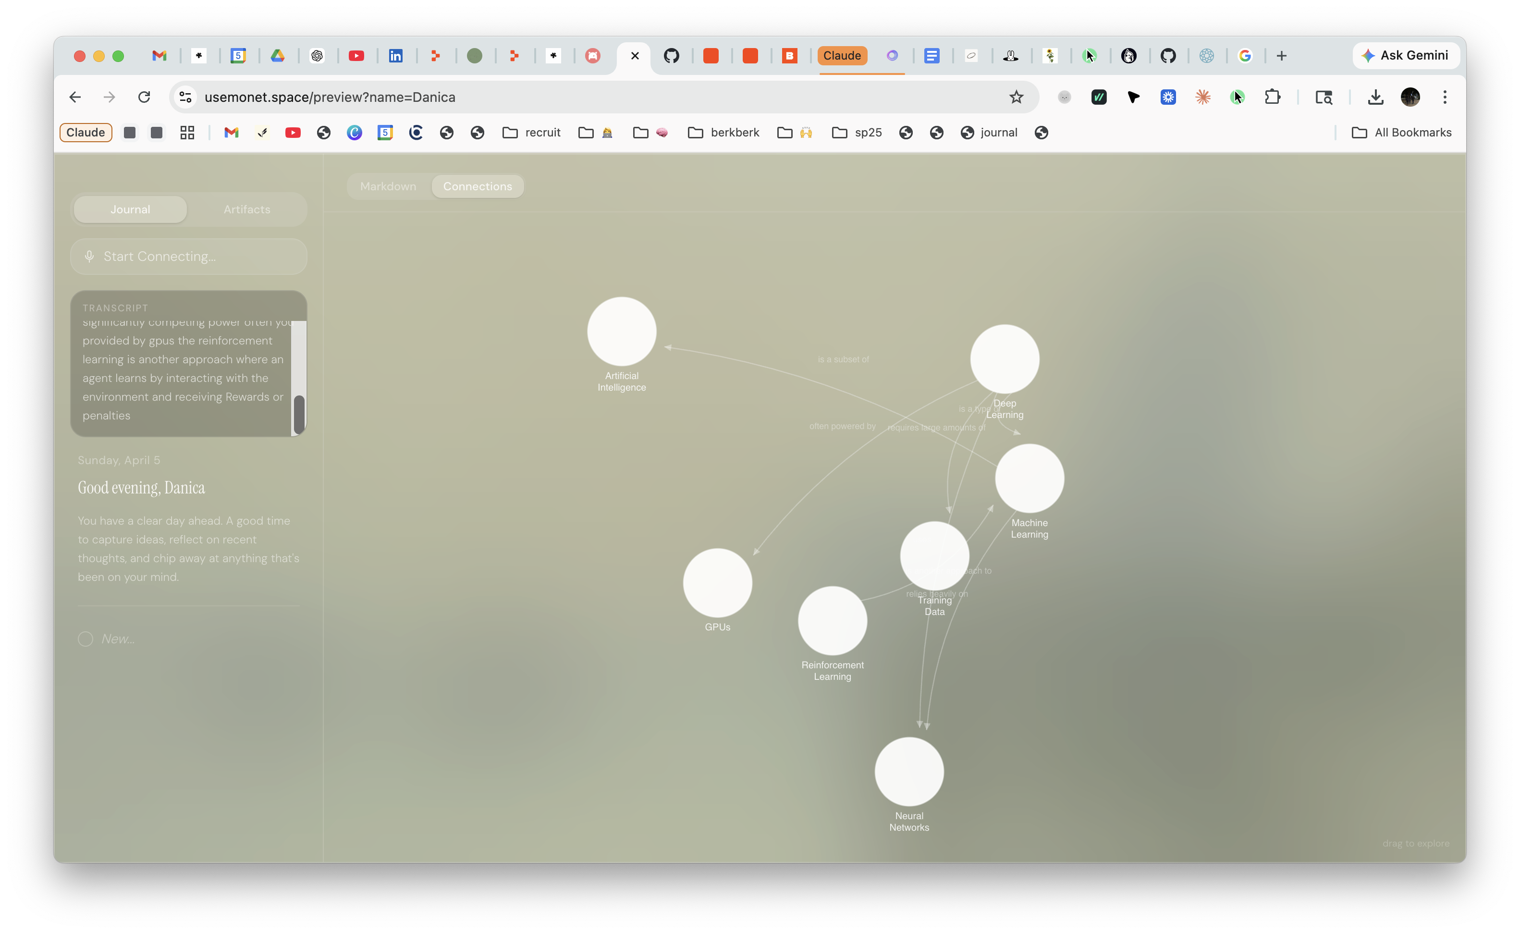
Task: Expand the All Bookmarks folder
Action: pyautogui.click(x=1401, y=132)
